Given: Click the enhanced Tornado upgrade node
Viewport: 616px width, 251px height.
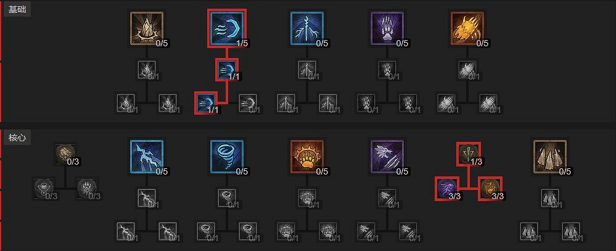Looking at the screenshot, I should point(227,197).
